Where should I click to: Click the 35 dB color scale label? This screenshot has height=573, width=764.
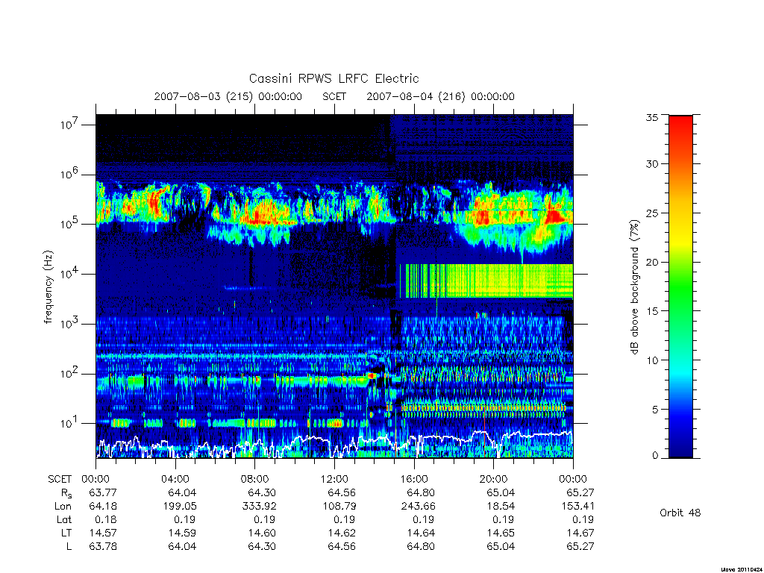pyautogui.click(x=651, y=117)
